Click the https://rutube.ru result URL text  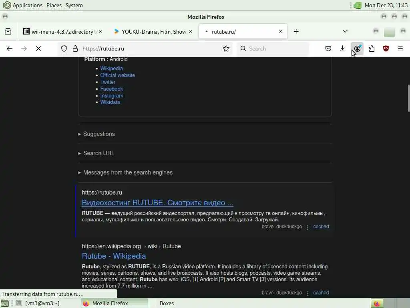coord(102,192)
